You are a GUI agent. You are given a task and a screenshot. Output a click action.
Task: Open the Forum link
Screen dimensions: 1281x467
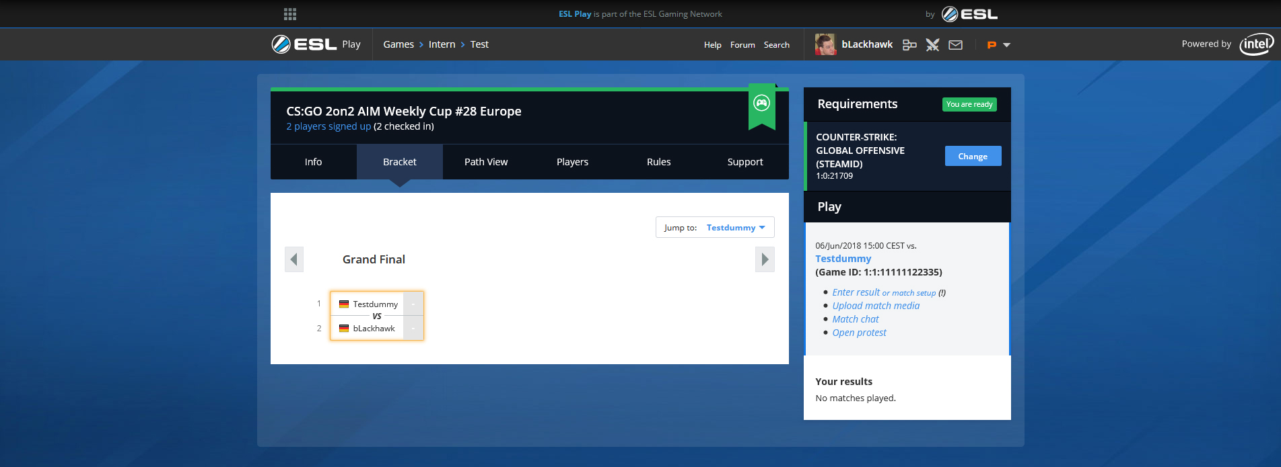[x=742, y=45]
